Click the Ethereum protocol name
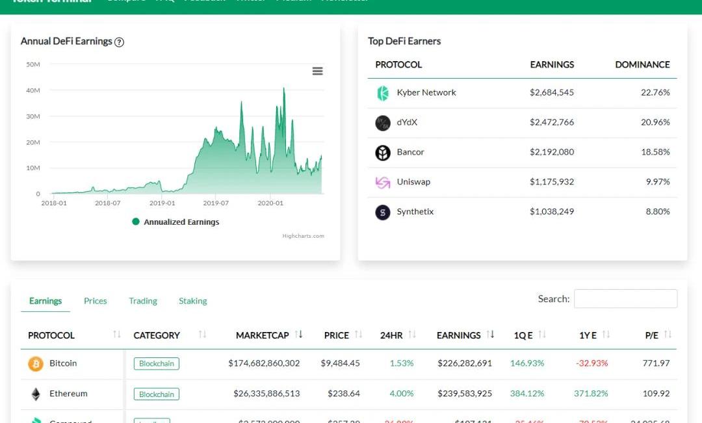702x423 pixels. point(68,394)
